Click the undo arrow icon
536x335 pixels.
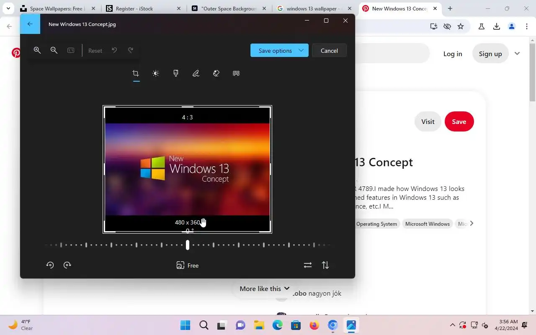coord(114,50)
